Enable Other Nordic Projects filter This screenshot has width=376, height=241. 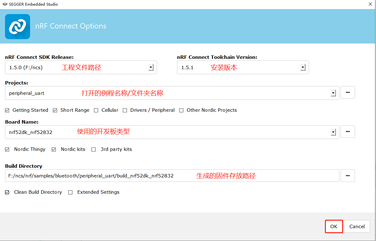pos(181,110)
